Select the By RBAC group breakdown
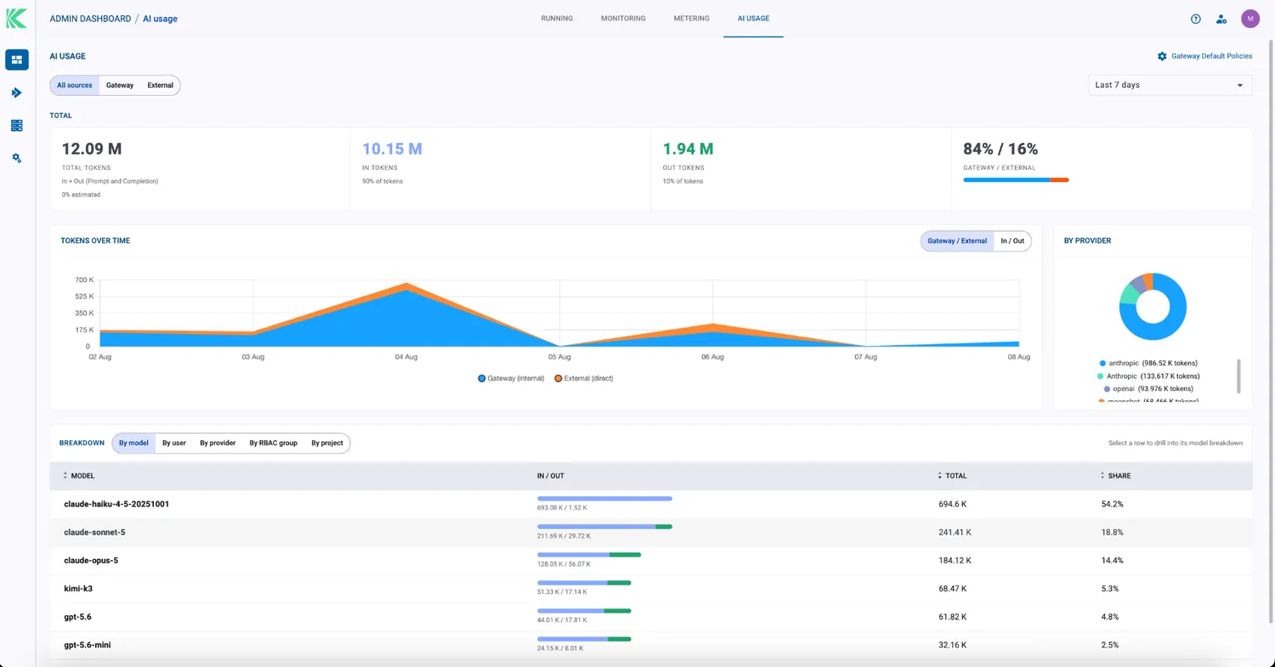The image size is (1275, 667). coord(273,443)
